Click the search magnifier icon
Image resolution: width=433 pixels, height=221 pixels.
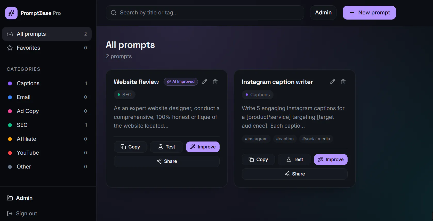pos(114,13)
